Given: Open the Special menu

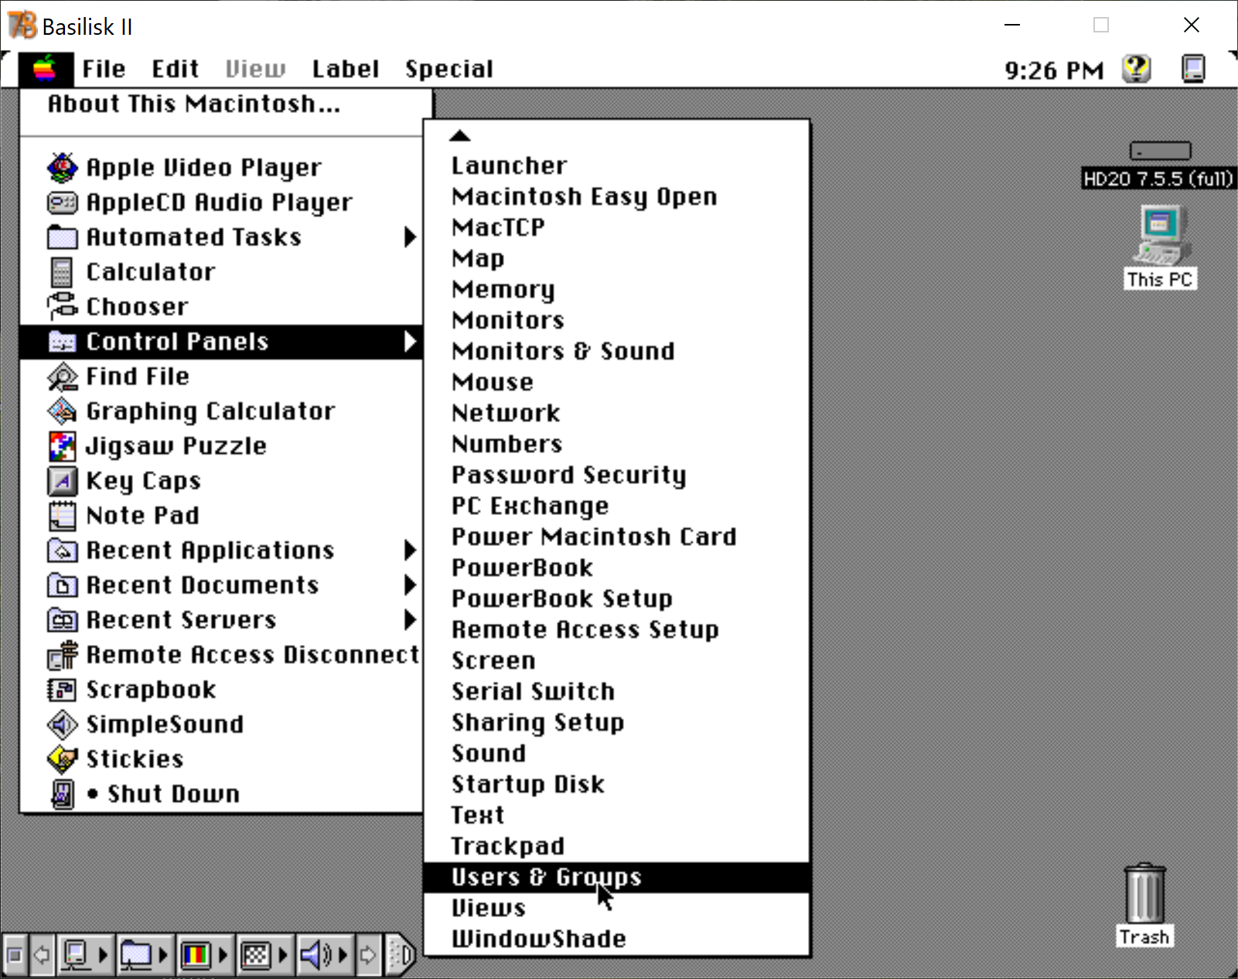Looking at the screenshot, I should (x=448, y=70).
